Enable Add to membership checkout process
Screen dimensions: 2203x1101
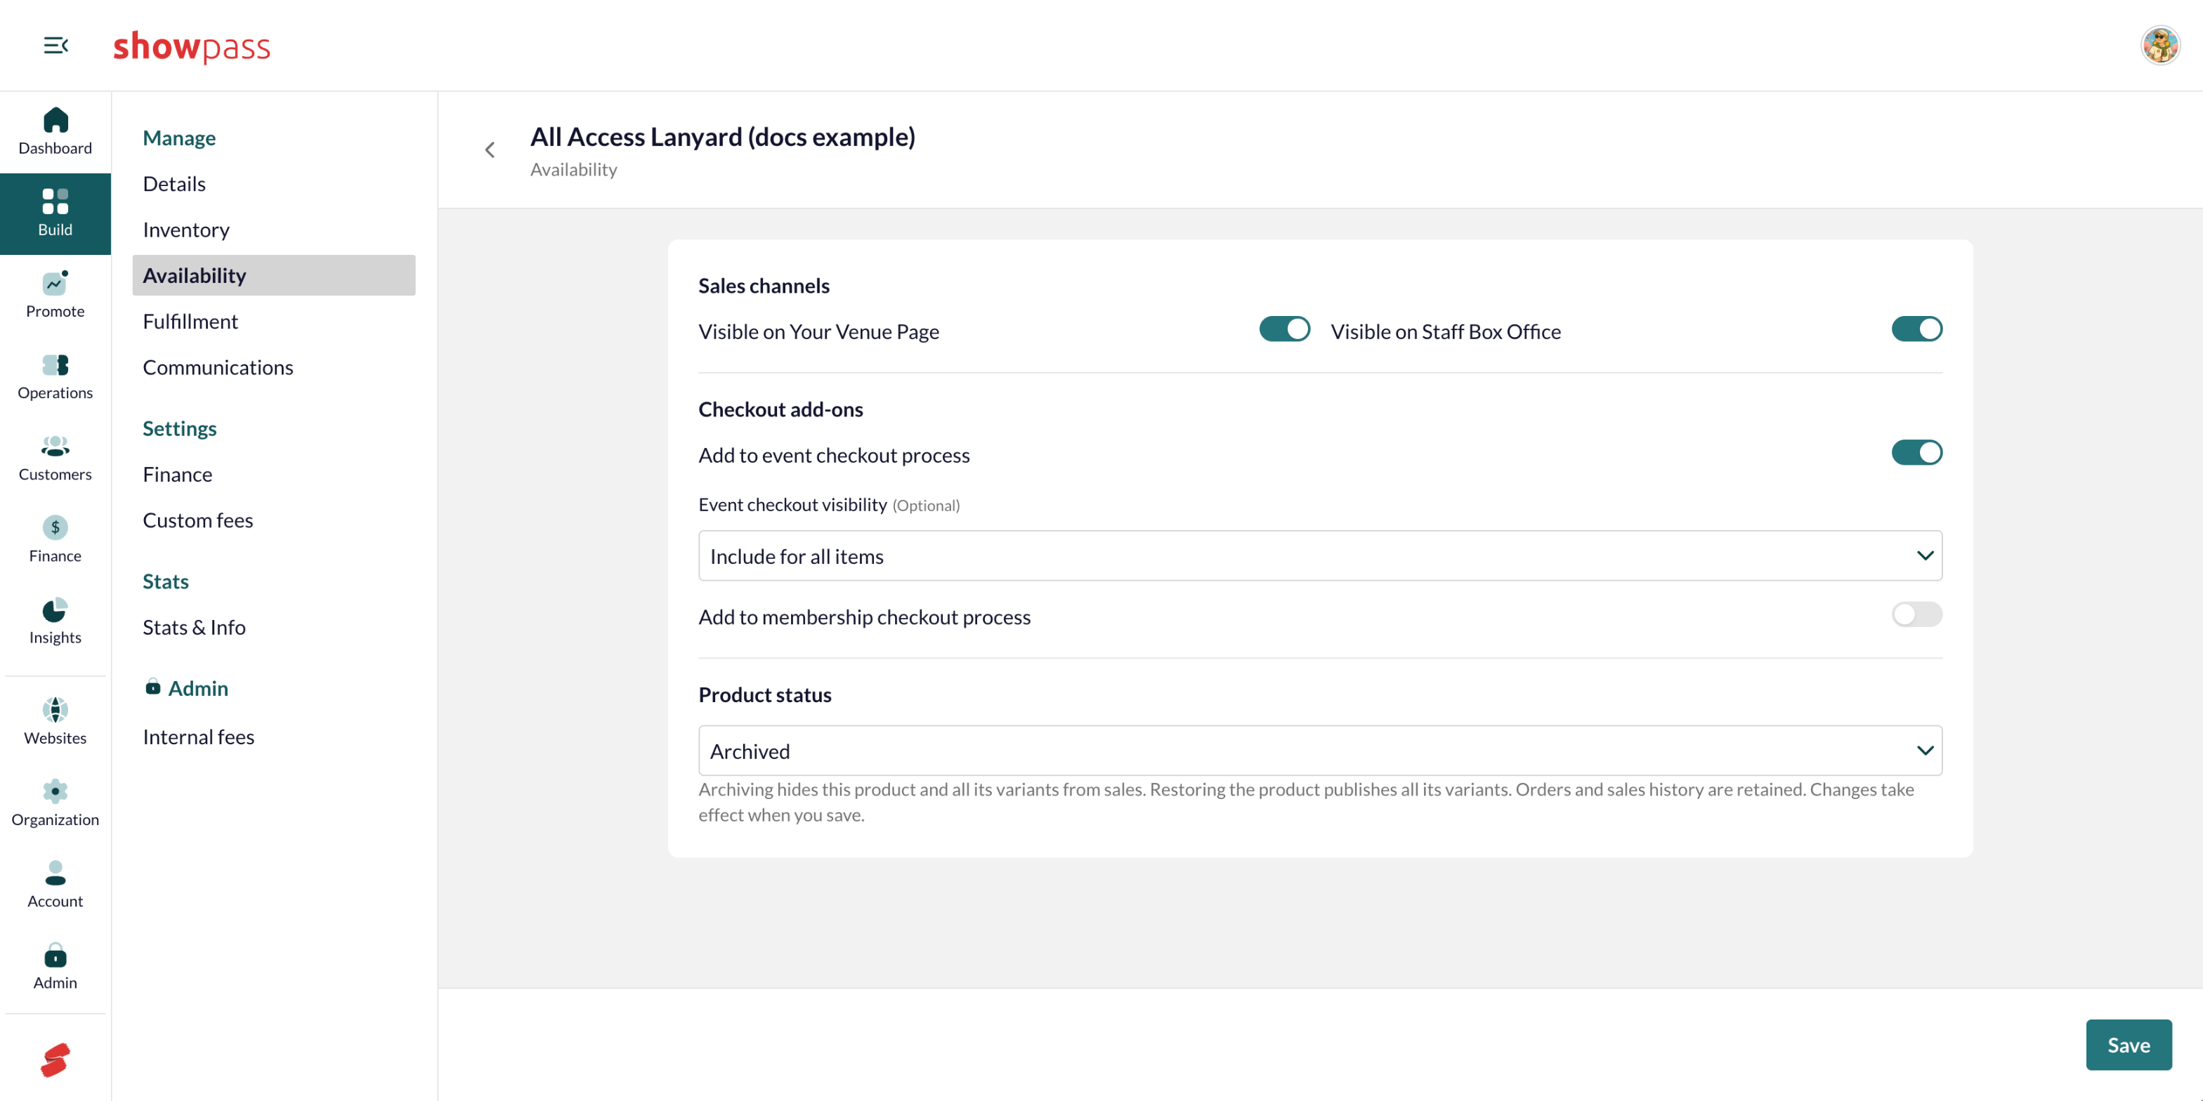[1916, 614]
